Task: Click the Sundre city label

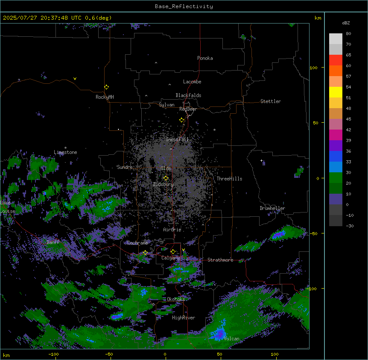Action: click(x=125, y=167)
